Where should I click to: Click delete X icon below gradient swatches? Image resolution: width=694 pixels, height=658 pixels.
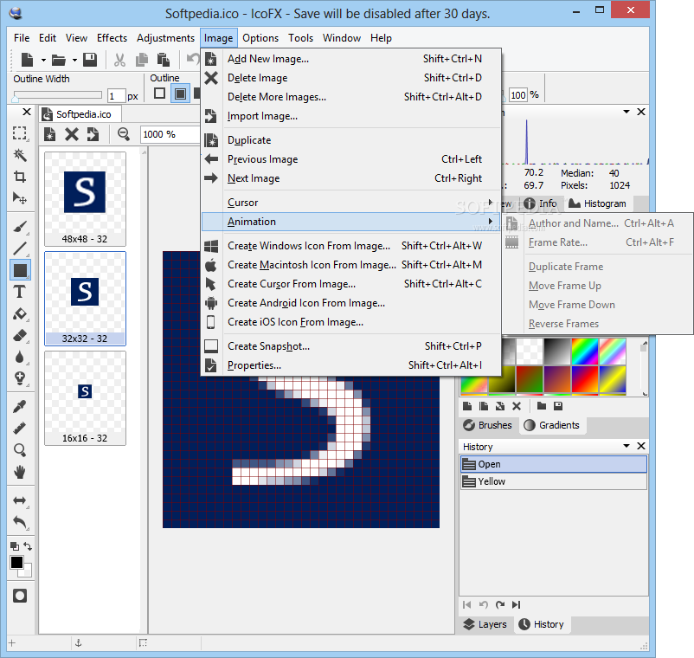(x=517, y=406)
